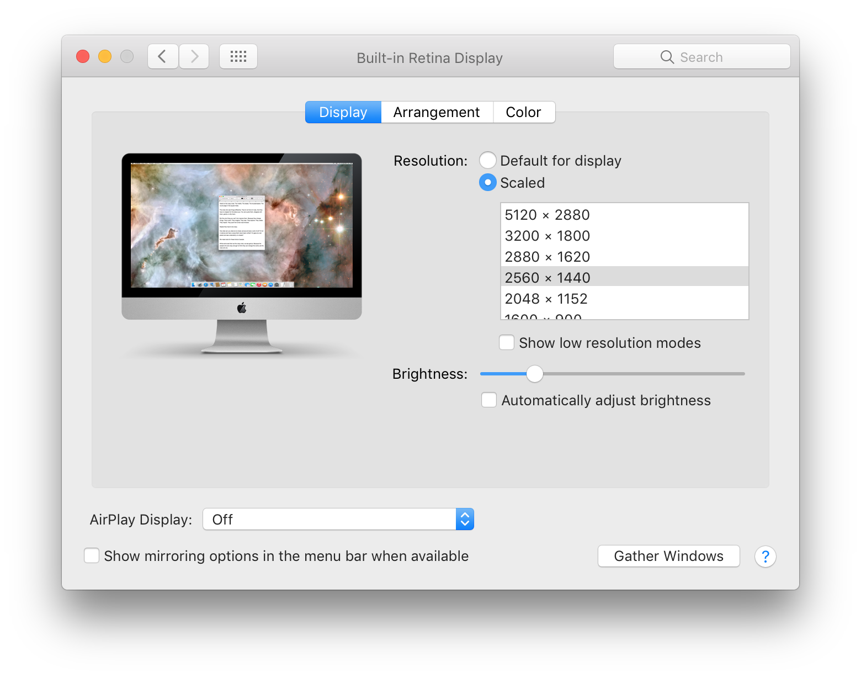Viewport: 861px width, 678px height.
Task: Choose the 3200 × 1800 resolution
Action: tap(625, 236)
